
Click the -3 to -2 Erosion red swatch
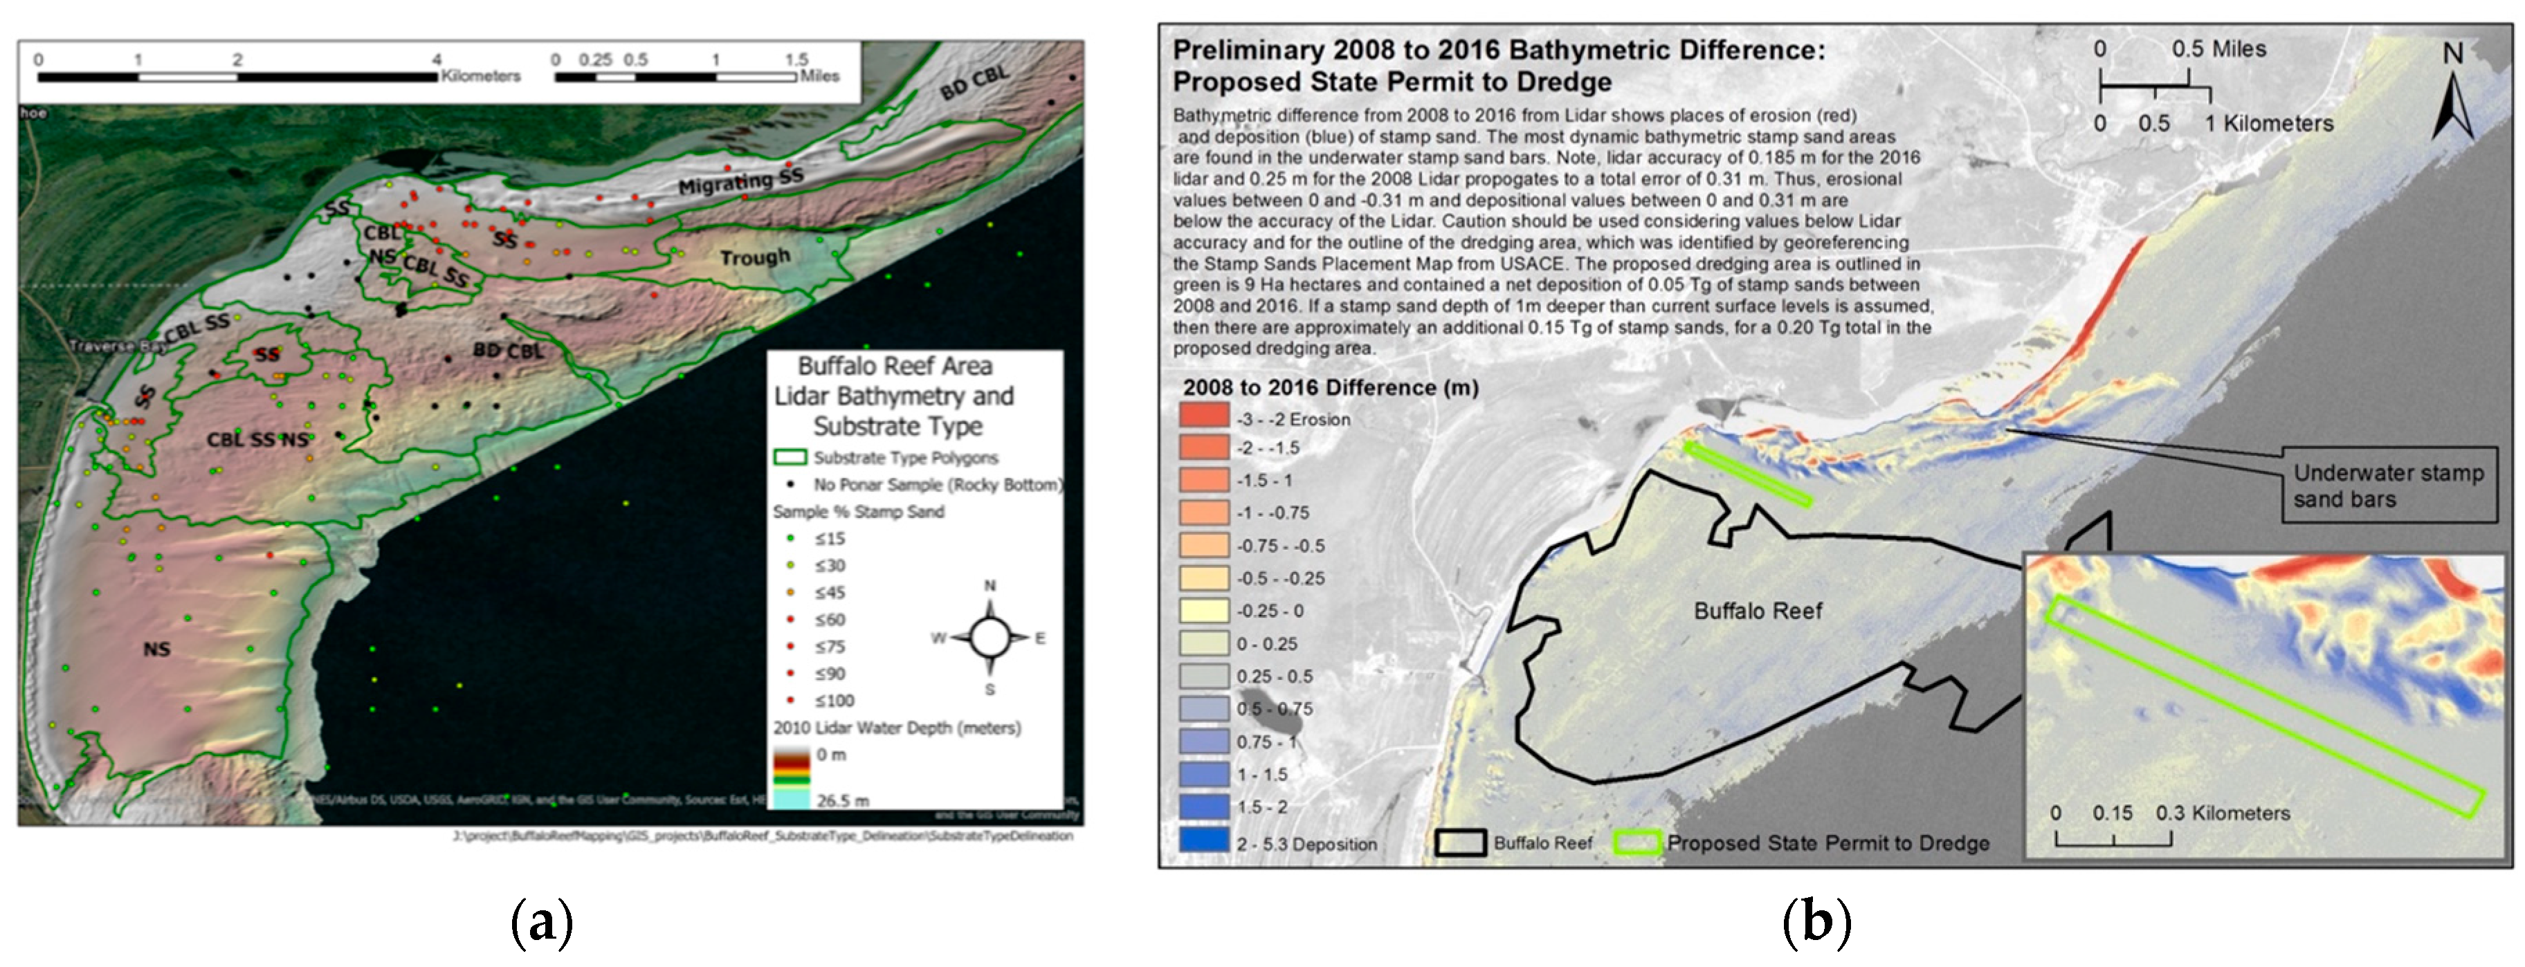(1204, 416)
